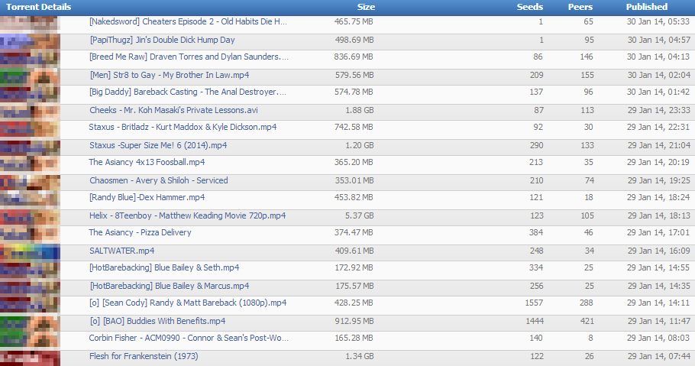This screenshot has width=695, height=366.
Task: Open [HotBarebacking] Blue Bailey & Seth.mp4
Action: click(x=164, y=268)
